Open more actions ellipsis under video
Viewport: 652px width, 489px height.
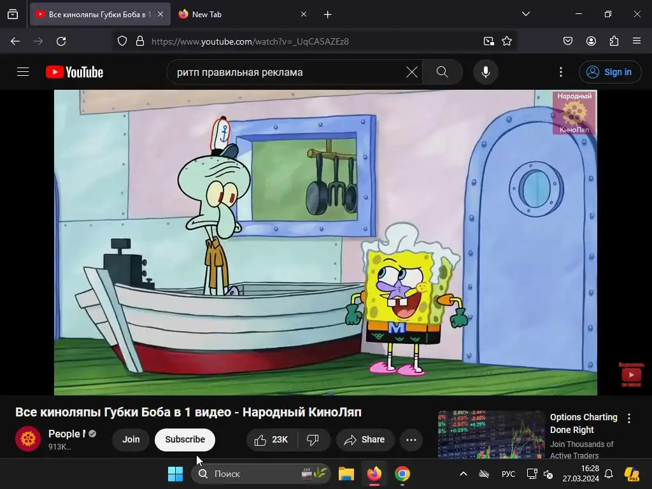tap(411, 439)
